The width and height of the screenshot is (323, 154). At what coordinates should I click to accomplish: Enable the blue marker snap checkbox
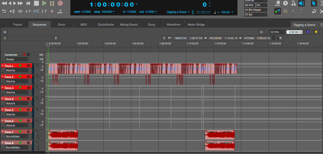coord(305,32)
